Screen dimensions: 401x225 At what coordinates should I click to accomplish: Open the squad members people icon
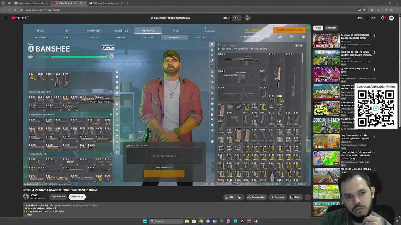(280, 37)
